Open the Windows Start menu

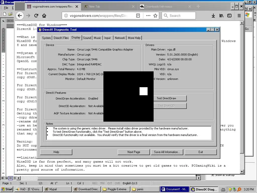pos(7,189)
